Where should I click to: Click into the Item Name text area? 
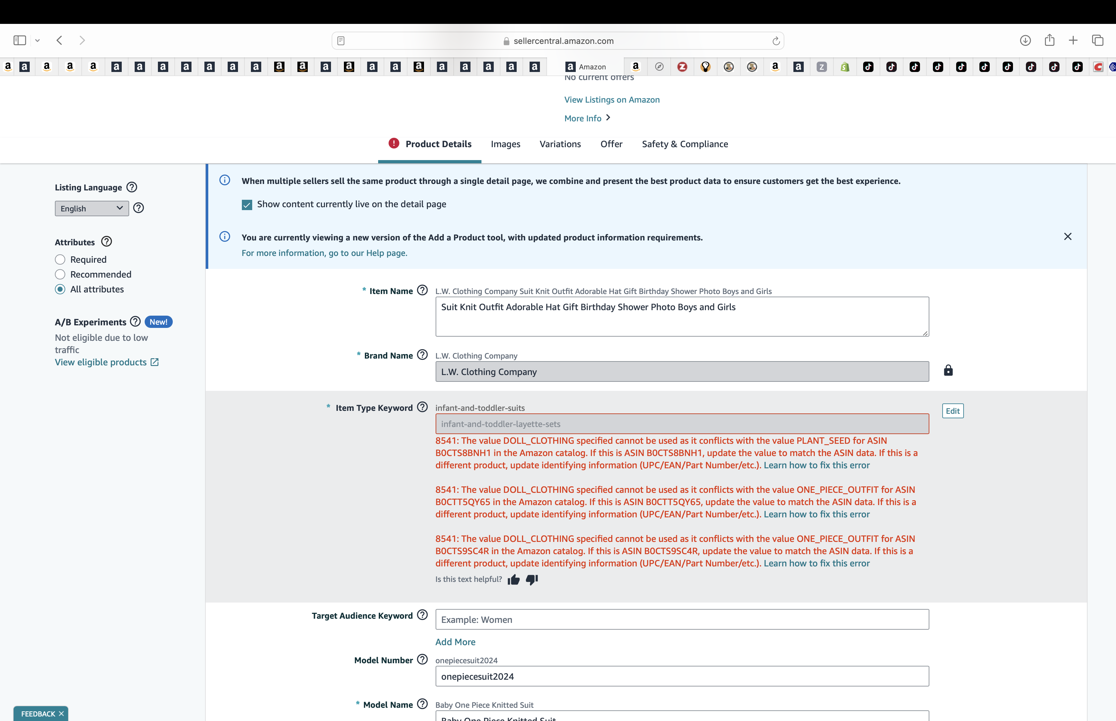pyautogui.click(x=682, y=317)
